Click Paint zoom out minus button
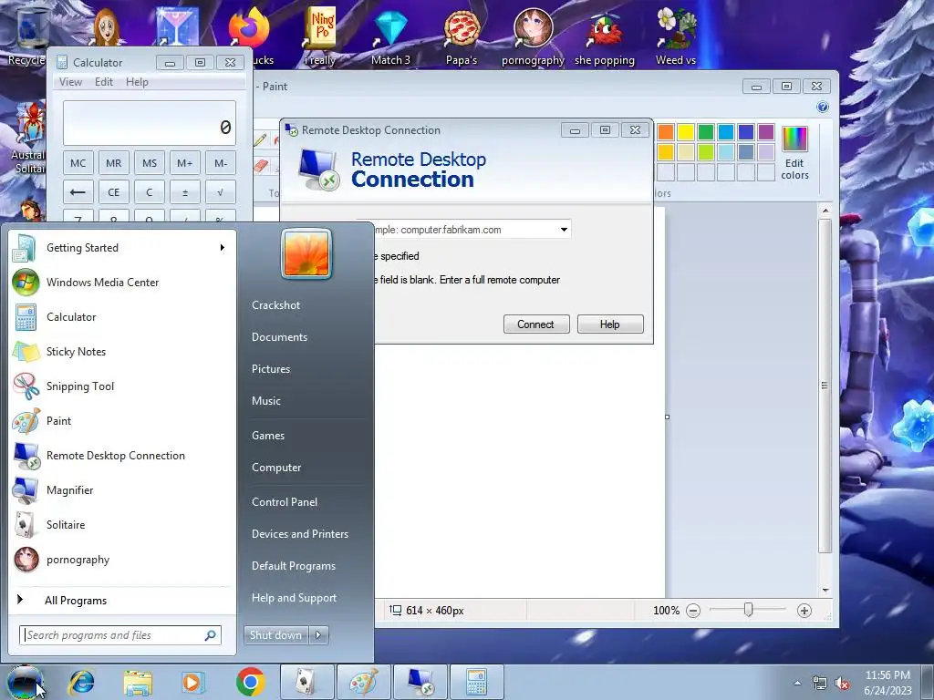The height and width of the screenshot is (700, 934). click(x=693, y=611)
